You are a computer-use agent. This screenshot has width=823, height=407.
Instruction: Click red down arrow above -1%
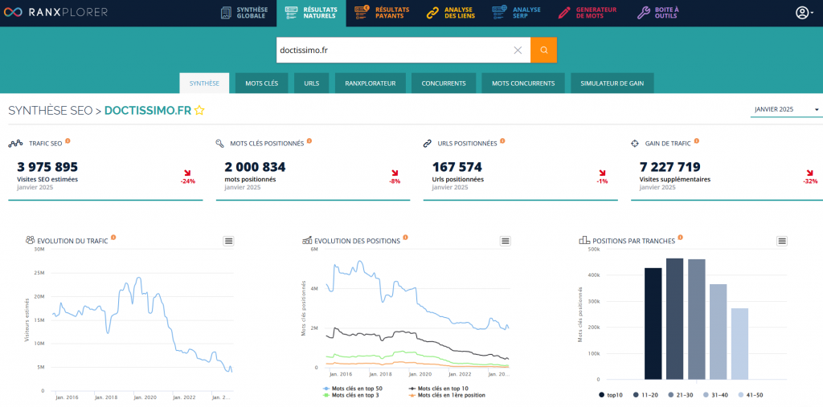point(602,173)
